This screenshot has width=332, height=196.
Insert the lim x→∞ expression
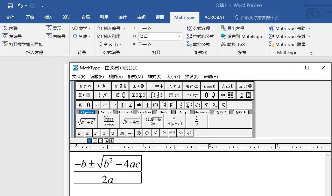tap(109, 121)
